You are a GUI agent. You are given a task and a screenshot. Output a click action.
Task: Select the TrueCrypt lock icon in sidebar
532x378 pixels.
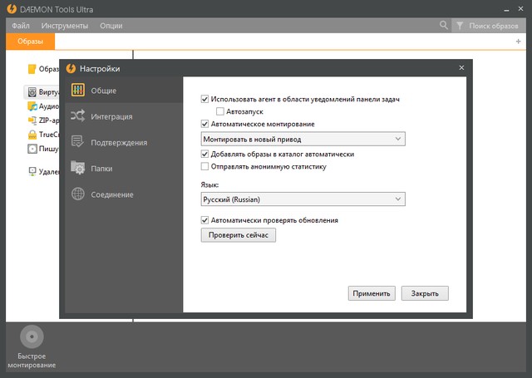tap(32, 135)
